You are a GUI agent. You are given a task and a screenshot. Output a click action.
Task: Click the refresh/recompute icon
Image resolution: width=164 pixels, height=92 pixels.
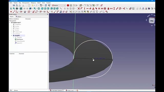(x=46, y=5)
